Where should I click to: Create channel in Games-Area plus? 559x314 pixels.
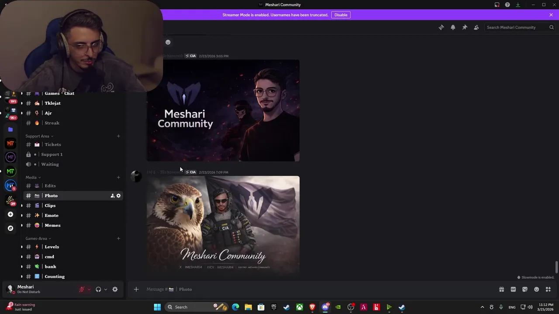(118, 239)
